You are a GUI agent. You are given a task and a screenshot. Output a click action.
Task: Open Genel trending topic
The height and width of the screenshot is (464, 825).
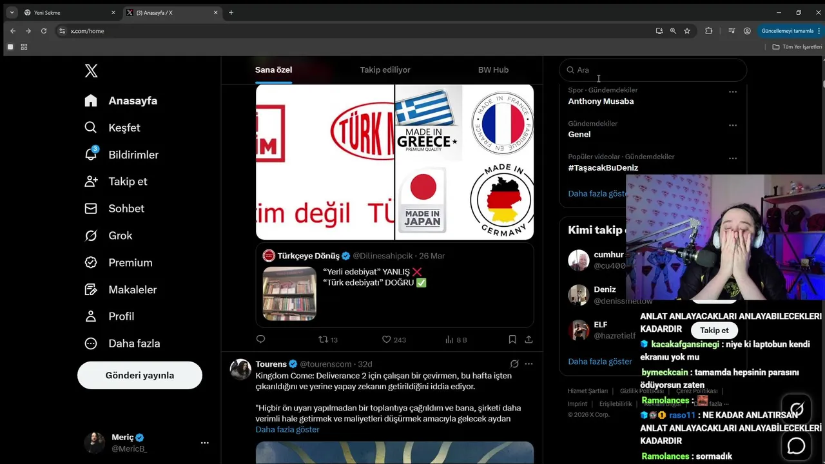click(579, 134)
